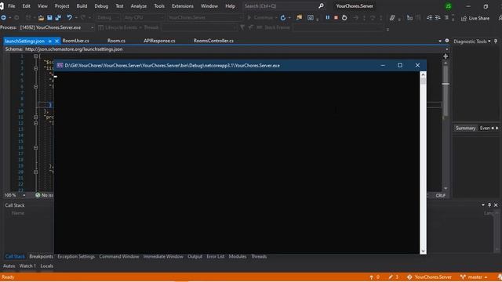This screenshot has height=282, width=502.
Task: Close the Call Stack panel
Action: click(496, 205)
